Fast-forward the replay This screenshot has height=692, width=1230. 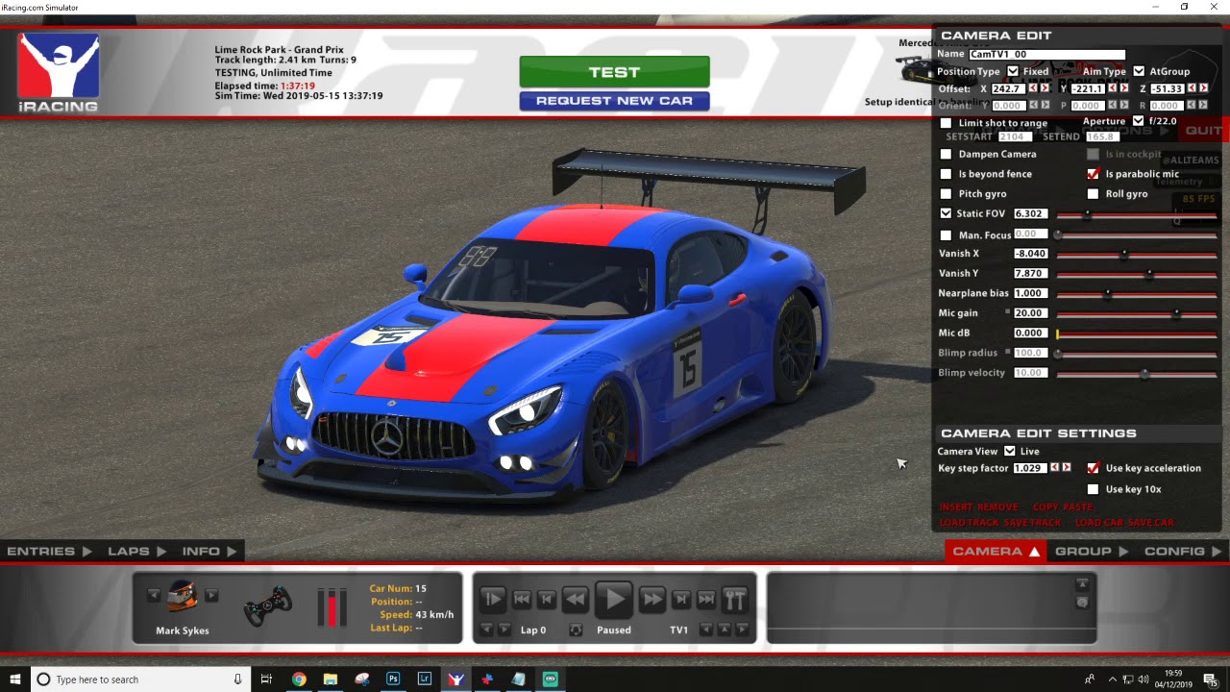[x=652, y=599]
